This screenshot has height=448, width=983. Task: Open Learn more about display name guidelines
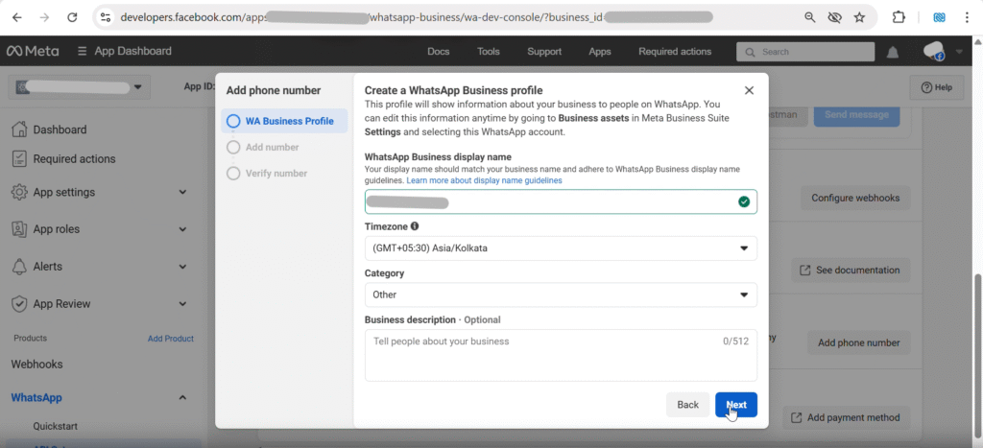[484, 180]
